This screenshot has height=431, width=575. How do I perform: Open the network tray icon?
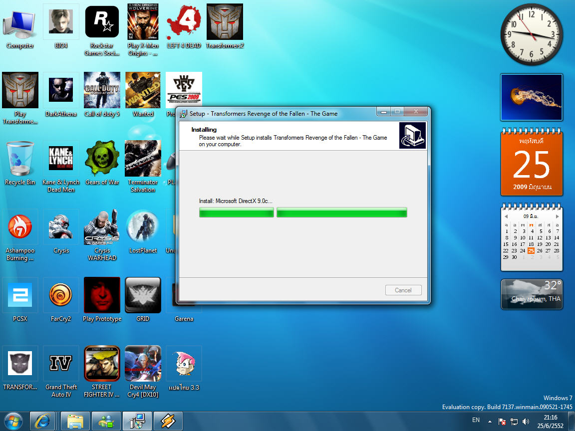[x=514, y=422]
